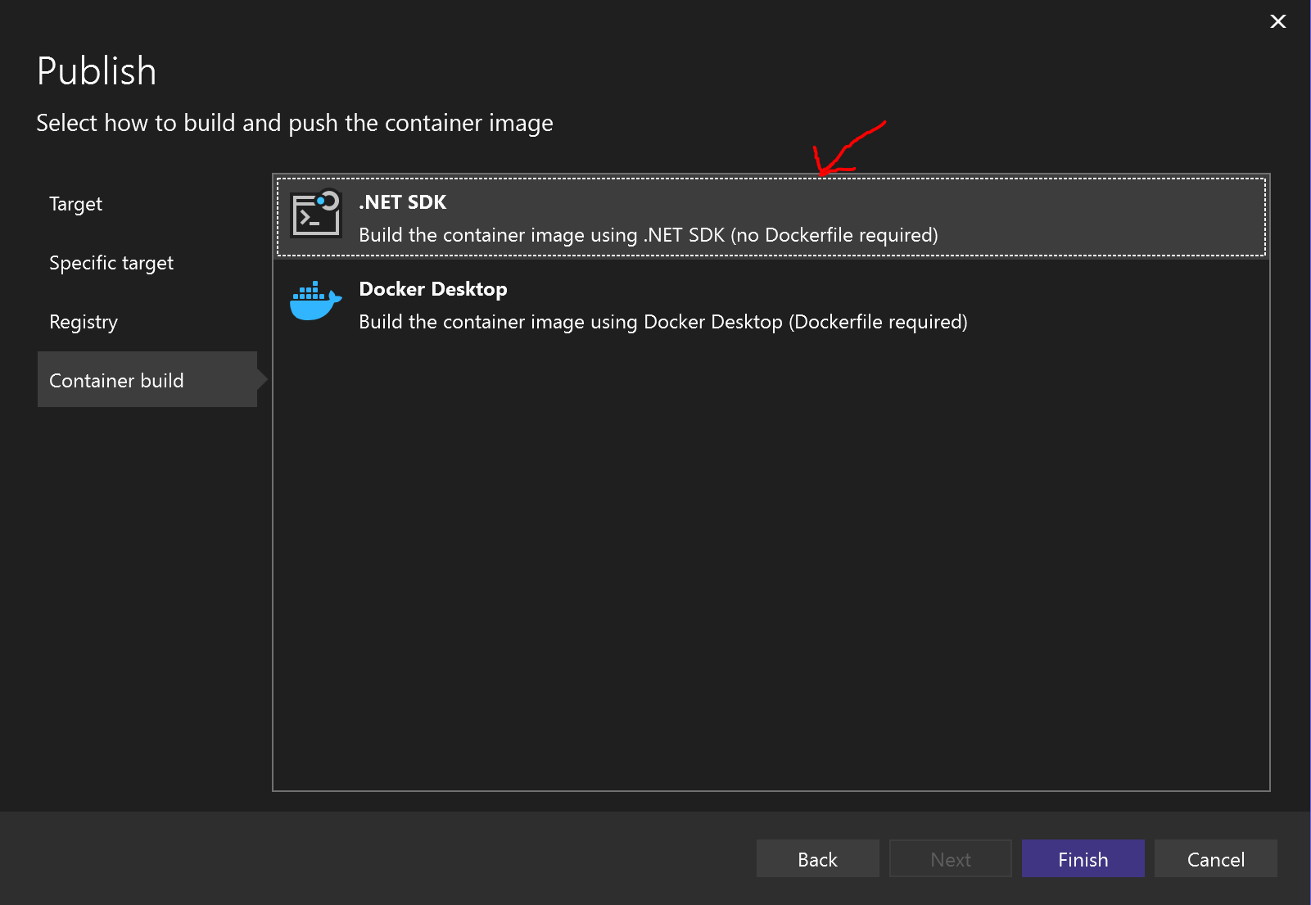
Task: Select the Docker Desktop build option
Action: [x=770, y=304]
